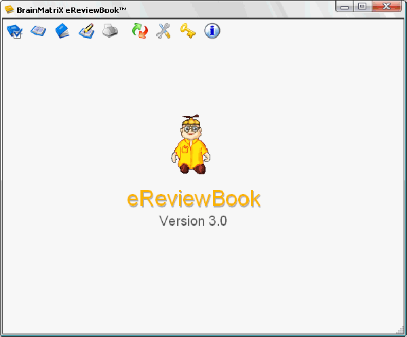Open the wrench and screwdriver icon
The image size is (407, 337).
tap(163, 31)
